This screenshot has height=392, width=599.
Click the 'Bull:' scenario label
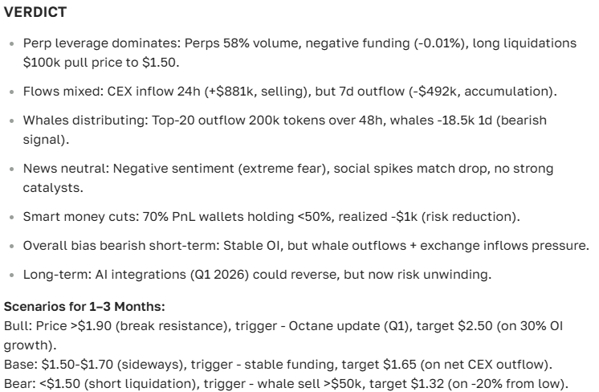point(16,325)
